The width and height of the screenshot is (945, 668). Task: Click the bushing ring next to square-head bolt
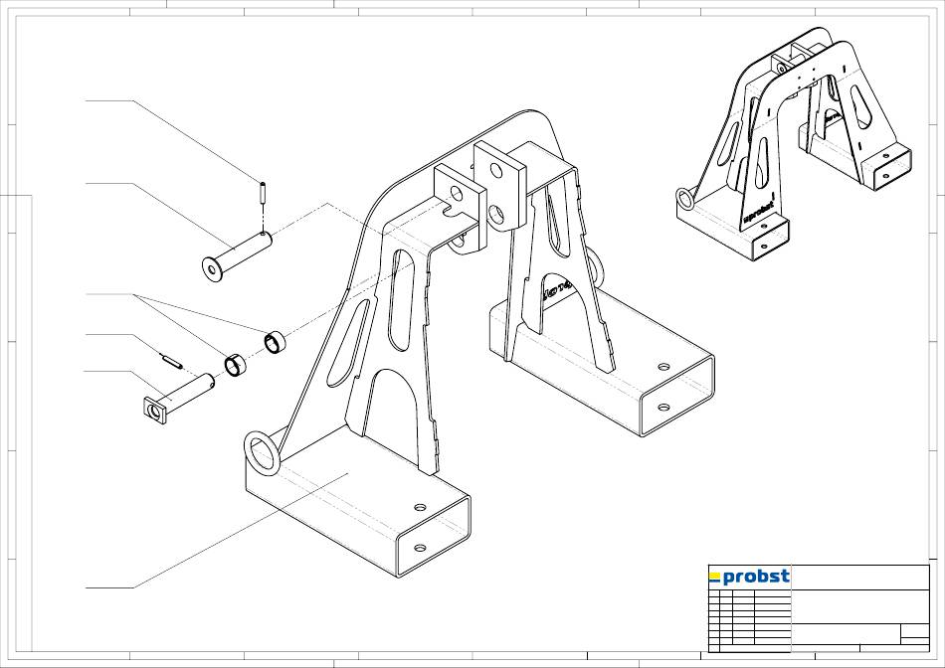click(x=236, y=364)
